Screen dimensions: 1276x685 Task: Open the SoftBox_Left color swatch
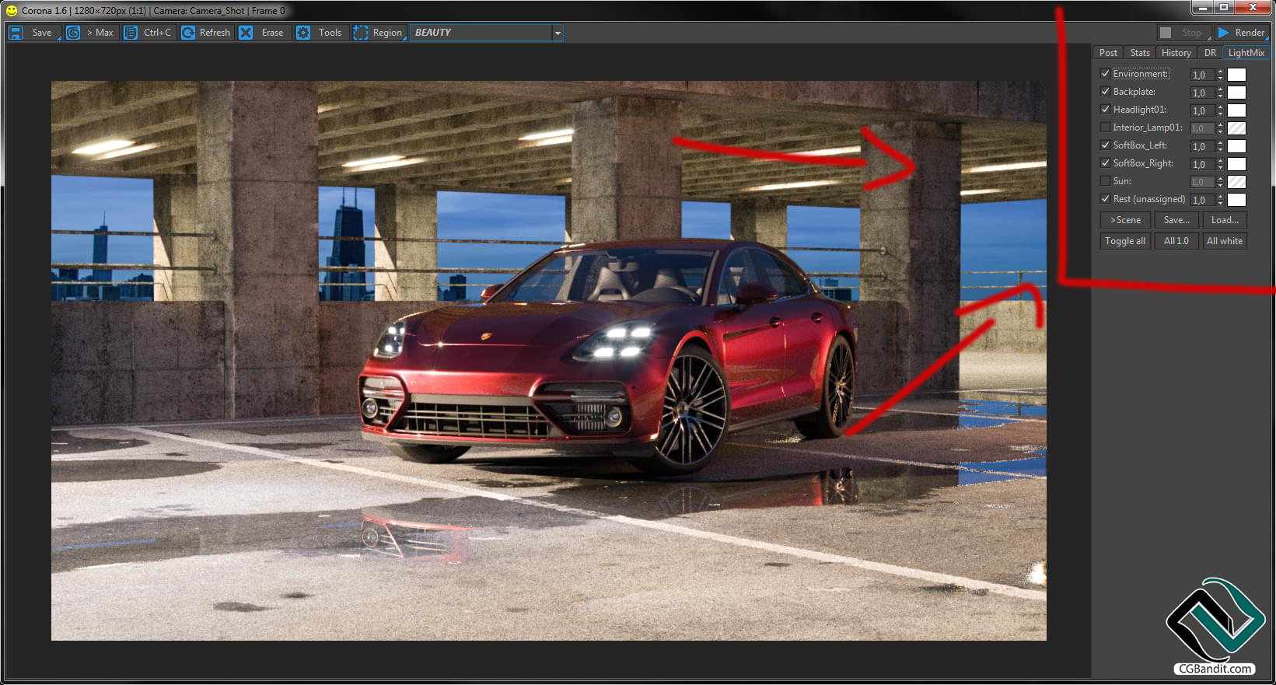click(x=1236, y=146)
